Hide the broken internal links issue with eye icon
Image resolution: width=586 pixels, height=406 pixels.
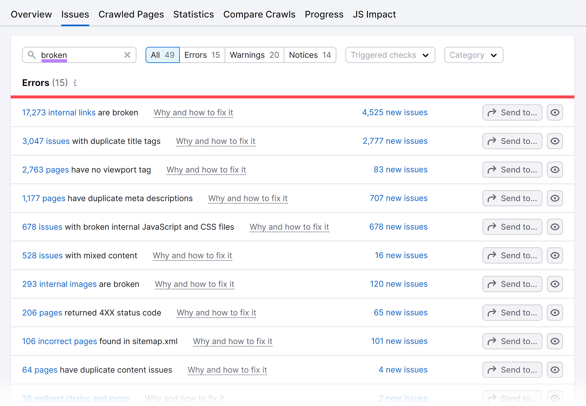[x=555, y=112]
